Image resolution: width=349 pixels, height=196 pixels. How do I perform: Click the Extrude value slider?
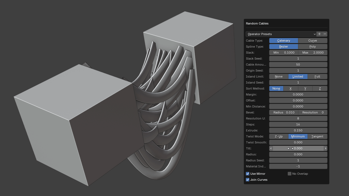click(x=298, y=130)
